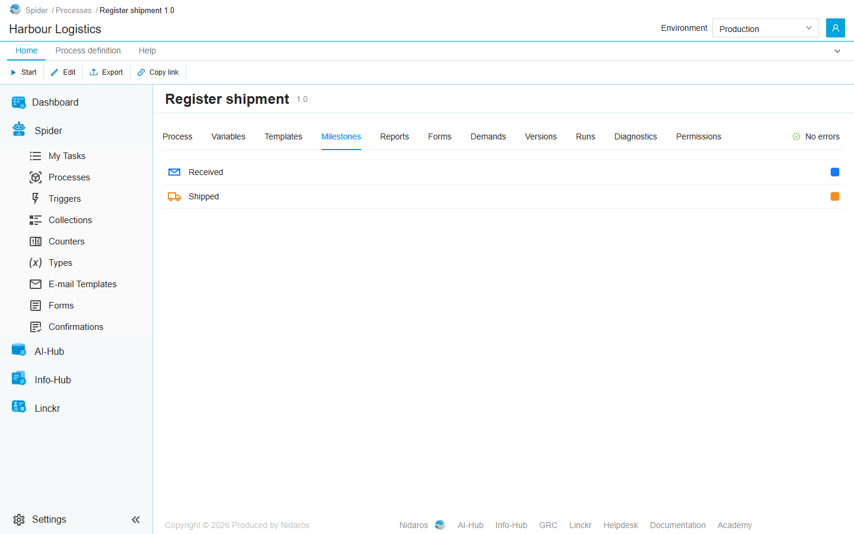
Task: Click the Shipped milestone truck icon
Action: pyautogui.click(x=174, y=196)
